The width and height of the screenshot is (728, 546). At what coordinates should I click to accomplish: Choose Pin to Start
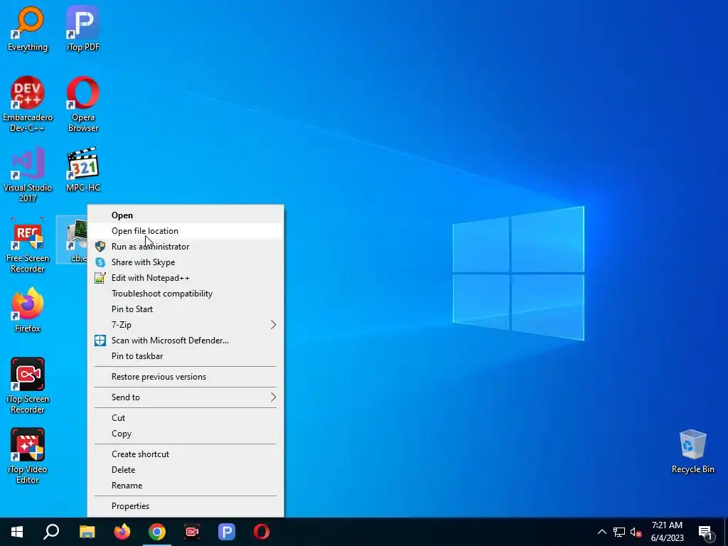pyautogui.click(x=186, y=309)
